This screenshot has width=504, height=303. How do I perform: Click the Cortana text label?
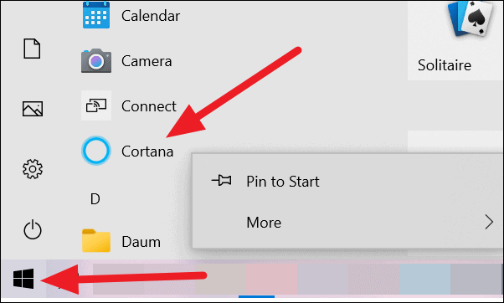coord(147,151)
